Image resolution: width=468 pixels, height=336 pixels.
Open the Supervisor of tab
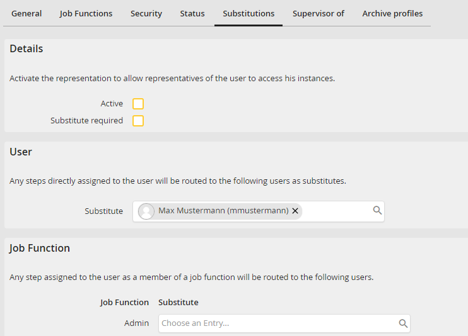(318, 14)
